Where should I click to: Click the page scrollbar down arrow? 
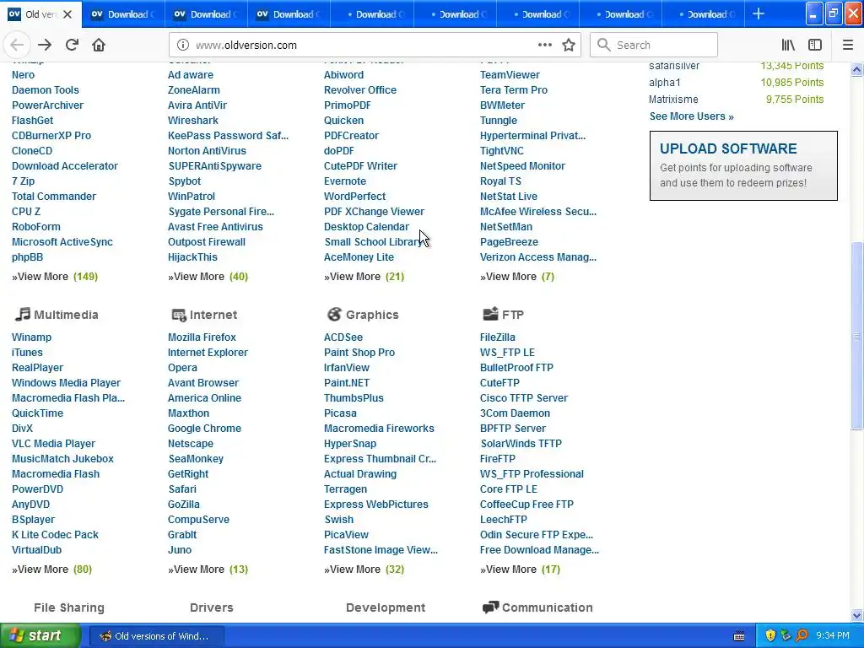click(857, 615)
